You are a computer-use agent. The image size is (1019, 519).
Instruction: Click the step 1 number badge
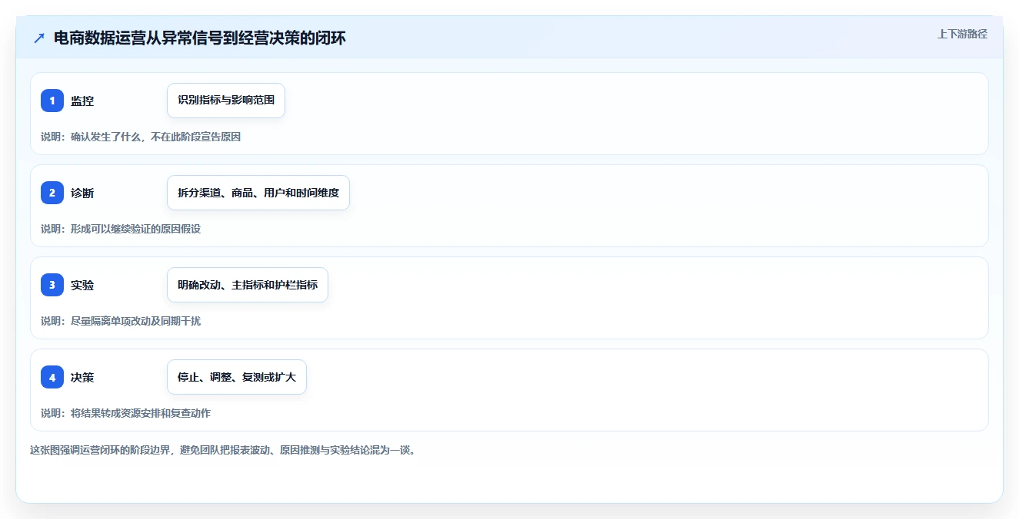click(52, 101)
